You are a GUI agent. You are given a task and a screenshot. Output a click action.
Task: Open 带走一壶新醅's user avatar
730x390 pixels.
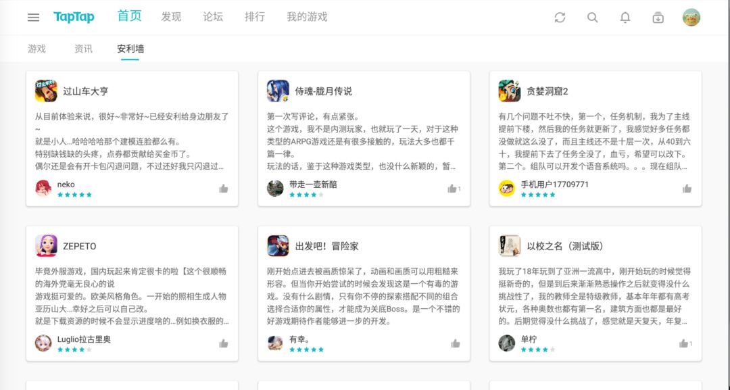click(x=275, y=188)
